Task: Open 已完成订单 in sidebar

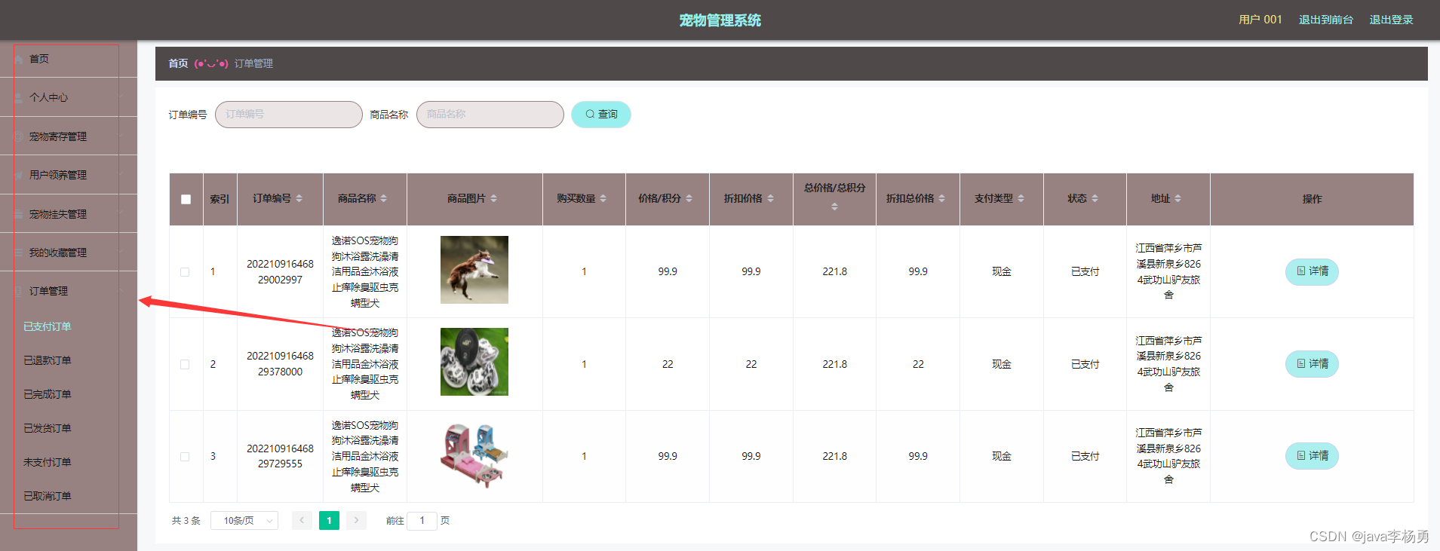Action: pyautogui.click(x=48, y=394)
